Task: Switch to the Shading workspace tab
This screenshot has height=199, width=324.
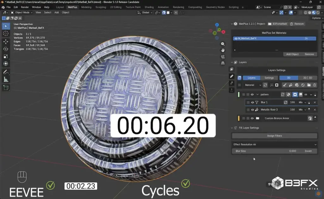Action: [149, 7]
